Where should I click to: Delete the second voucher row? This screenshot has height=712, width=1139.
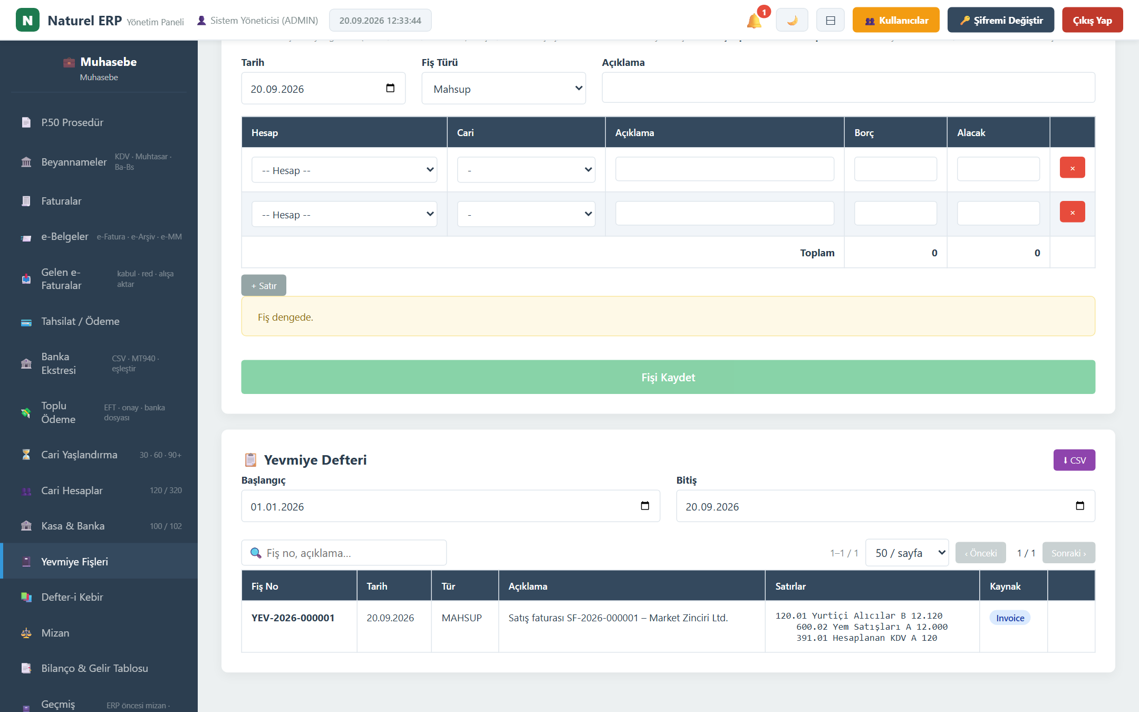pos(1072,212)
